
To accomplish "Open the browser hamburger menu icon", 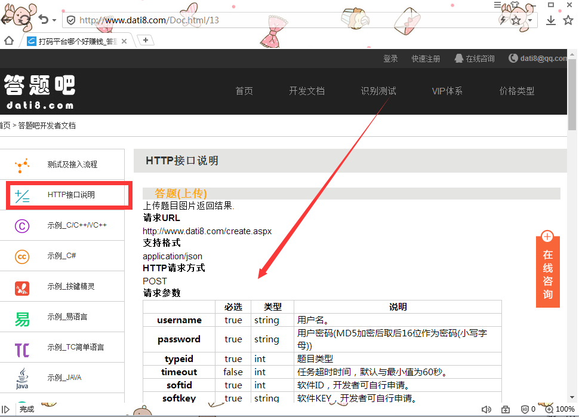I will (498, 5).
